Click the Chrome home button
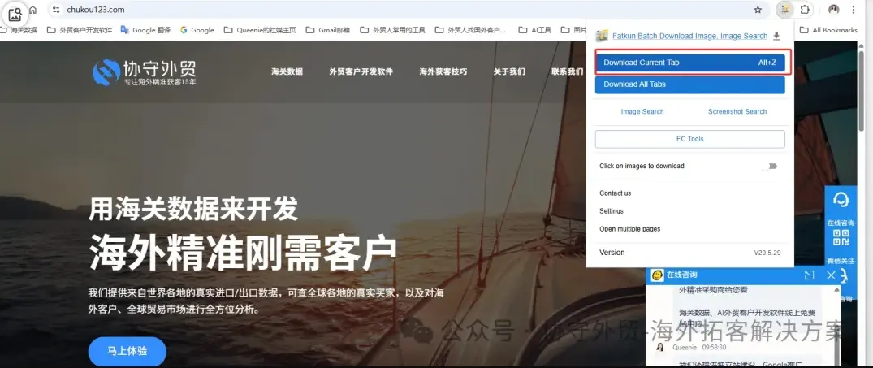The height and width of the screenshot is (368, 873). [33, 10]
